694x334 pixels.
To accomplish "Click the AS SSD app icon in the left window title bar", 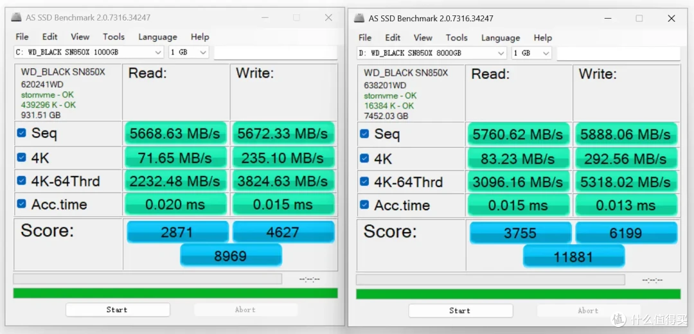I will [x=17, y=17].
